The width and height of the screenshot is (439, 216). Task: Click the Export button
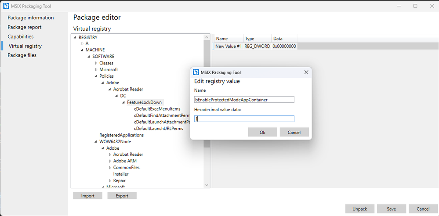coord(122,196)
